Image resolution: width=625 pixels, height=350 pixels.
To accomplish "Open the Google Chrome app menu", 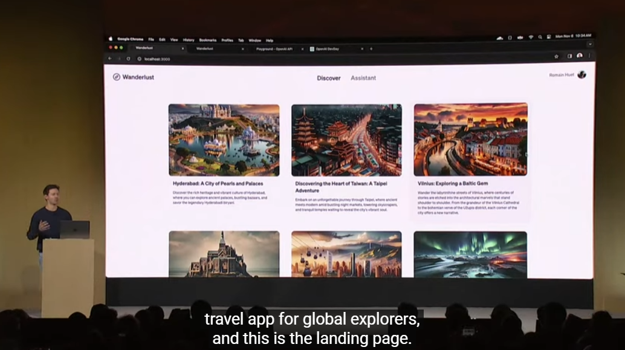I will click(x=131, y=39).
